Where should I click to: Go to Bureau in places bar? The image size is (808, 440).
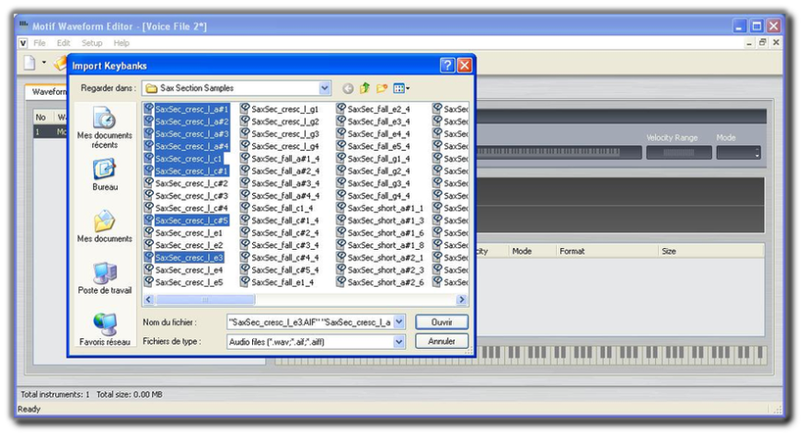pos(105,175)
